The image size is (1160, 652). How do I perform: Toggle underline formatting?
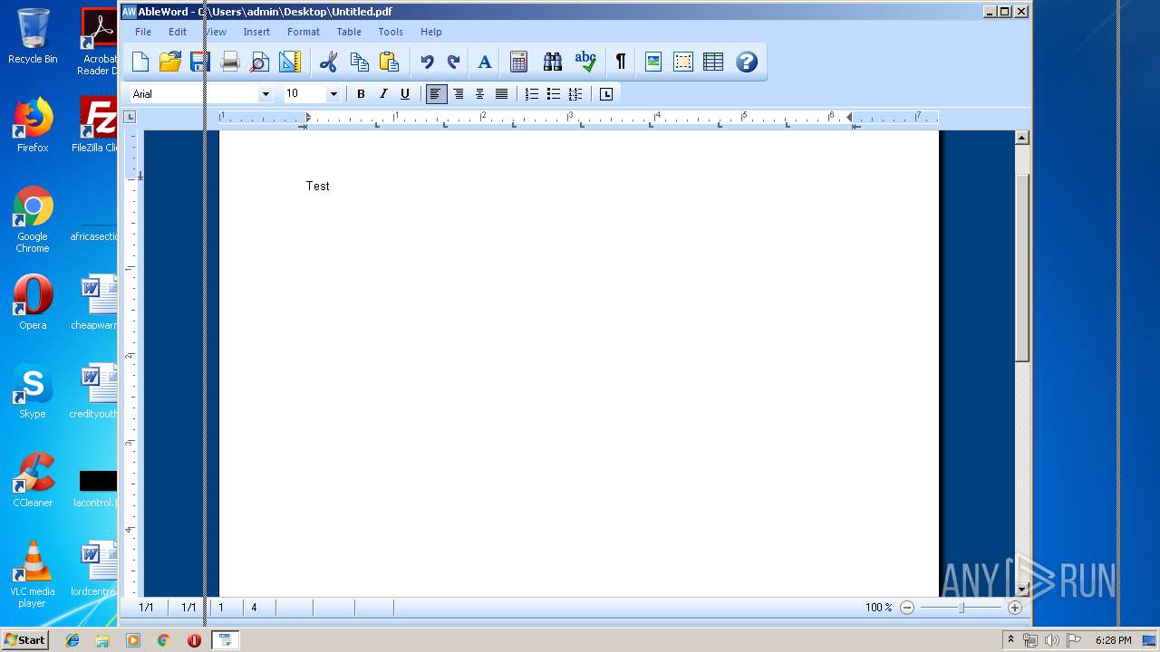pyautogui.click(x=404, y=94)
